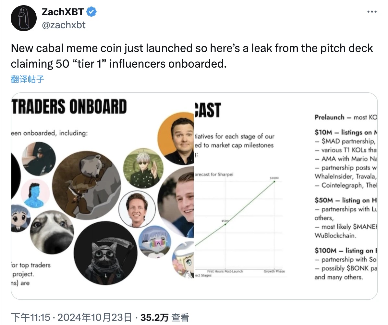Translate the post via 翻译帖子 link

point(28,79)
